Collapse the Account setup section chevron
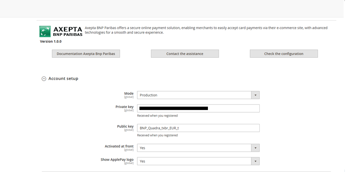Screen dimensions: 347x172 tap(44, 79)
